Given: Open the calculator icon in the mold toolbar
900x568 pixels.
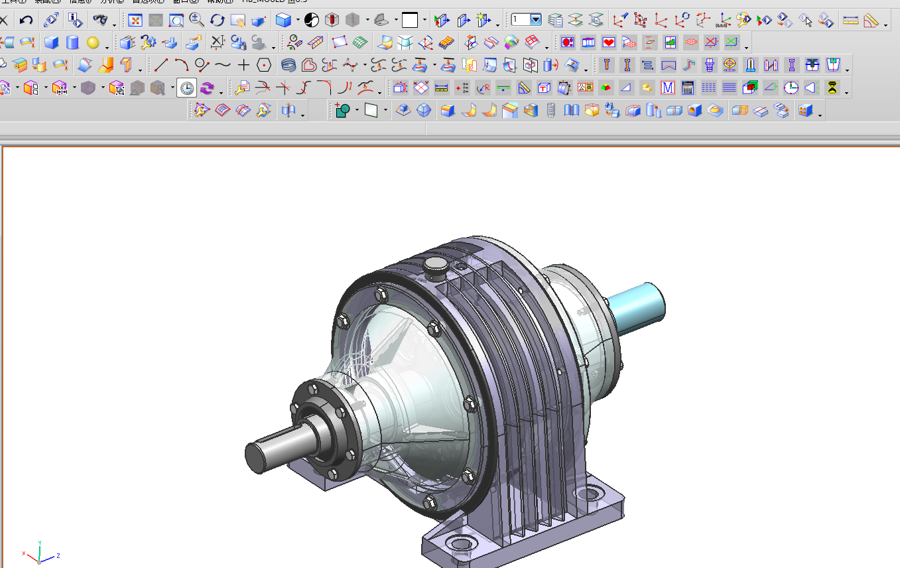Looking at the screenshot, I should (688, 88).
